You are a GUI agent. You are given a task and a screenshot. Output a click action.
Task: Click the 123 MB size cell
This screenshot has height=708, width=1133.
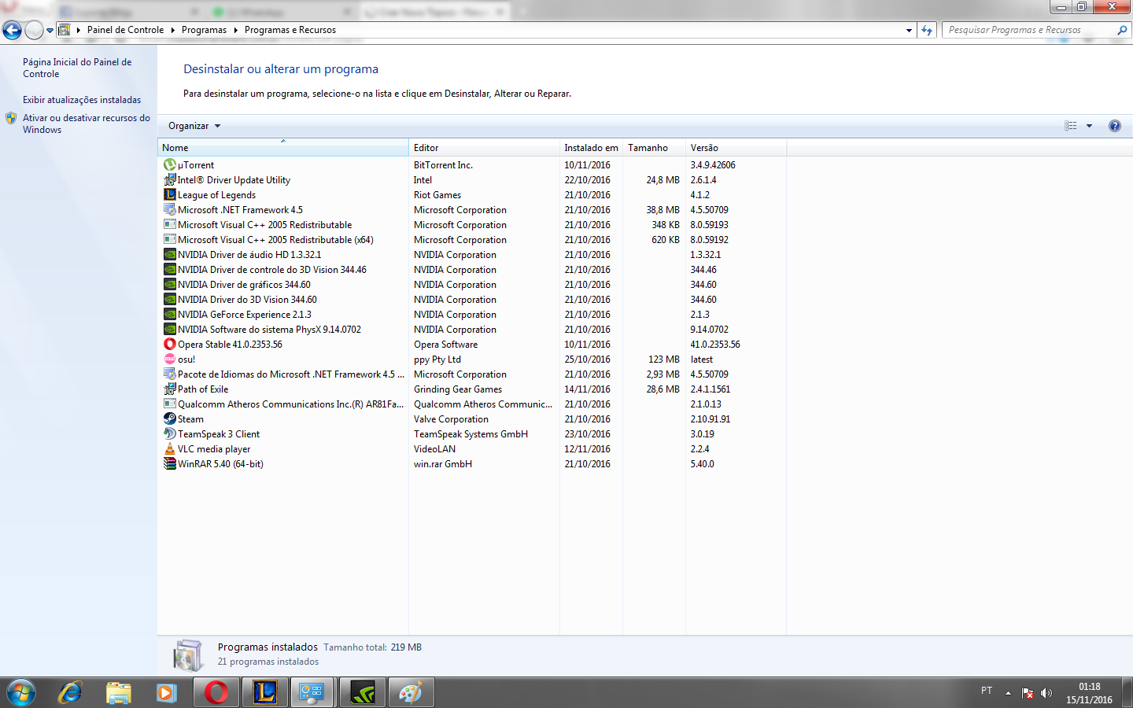point(664,360)
